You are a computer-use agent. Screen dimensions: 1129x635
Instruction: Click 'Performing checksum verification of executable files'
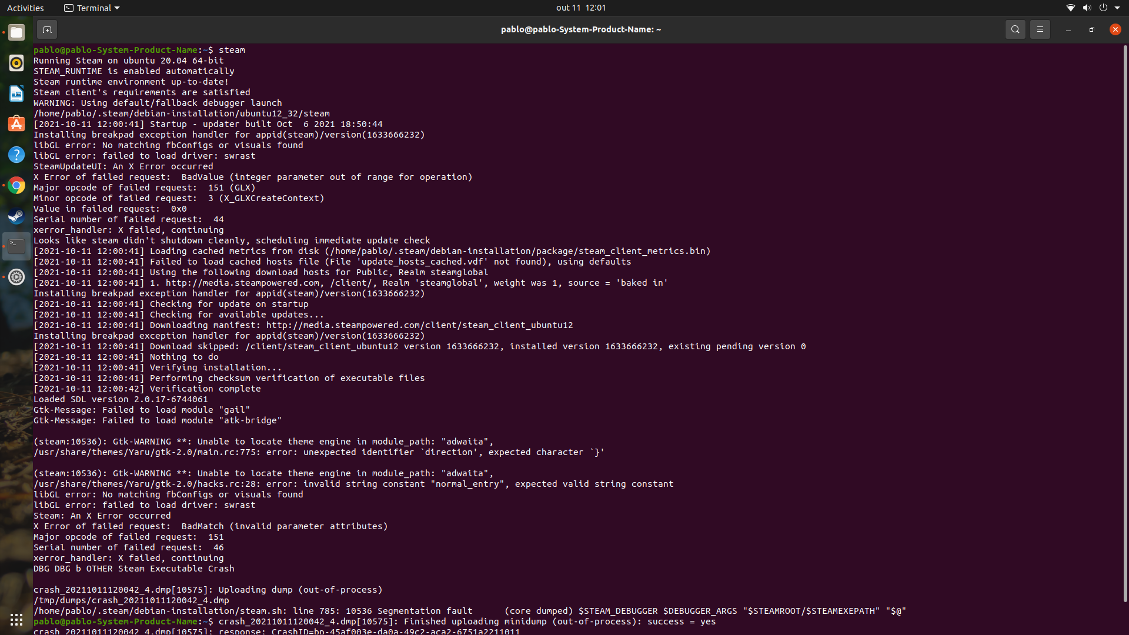[229, 378]
